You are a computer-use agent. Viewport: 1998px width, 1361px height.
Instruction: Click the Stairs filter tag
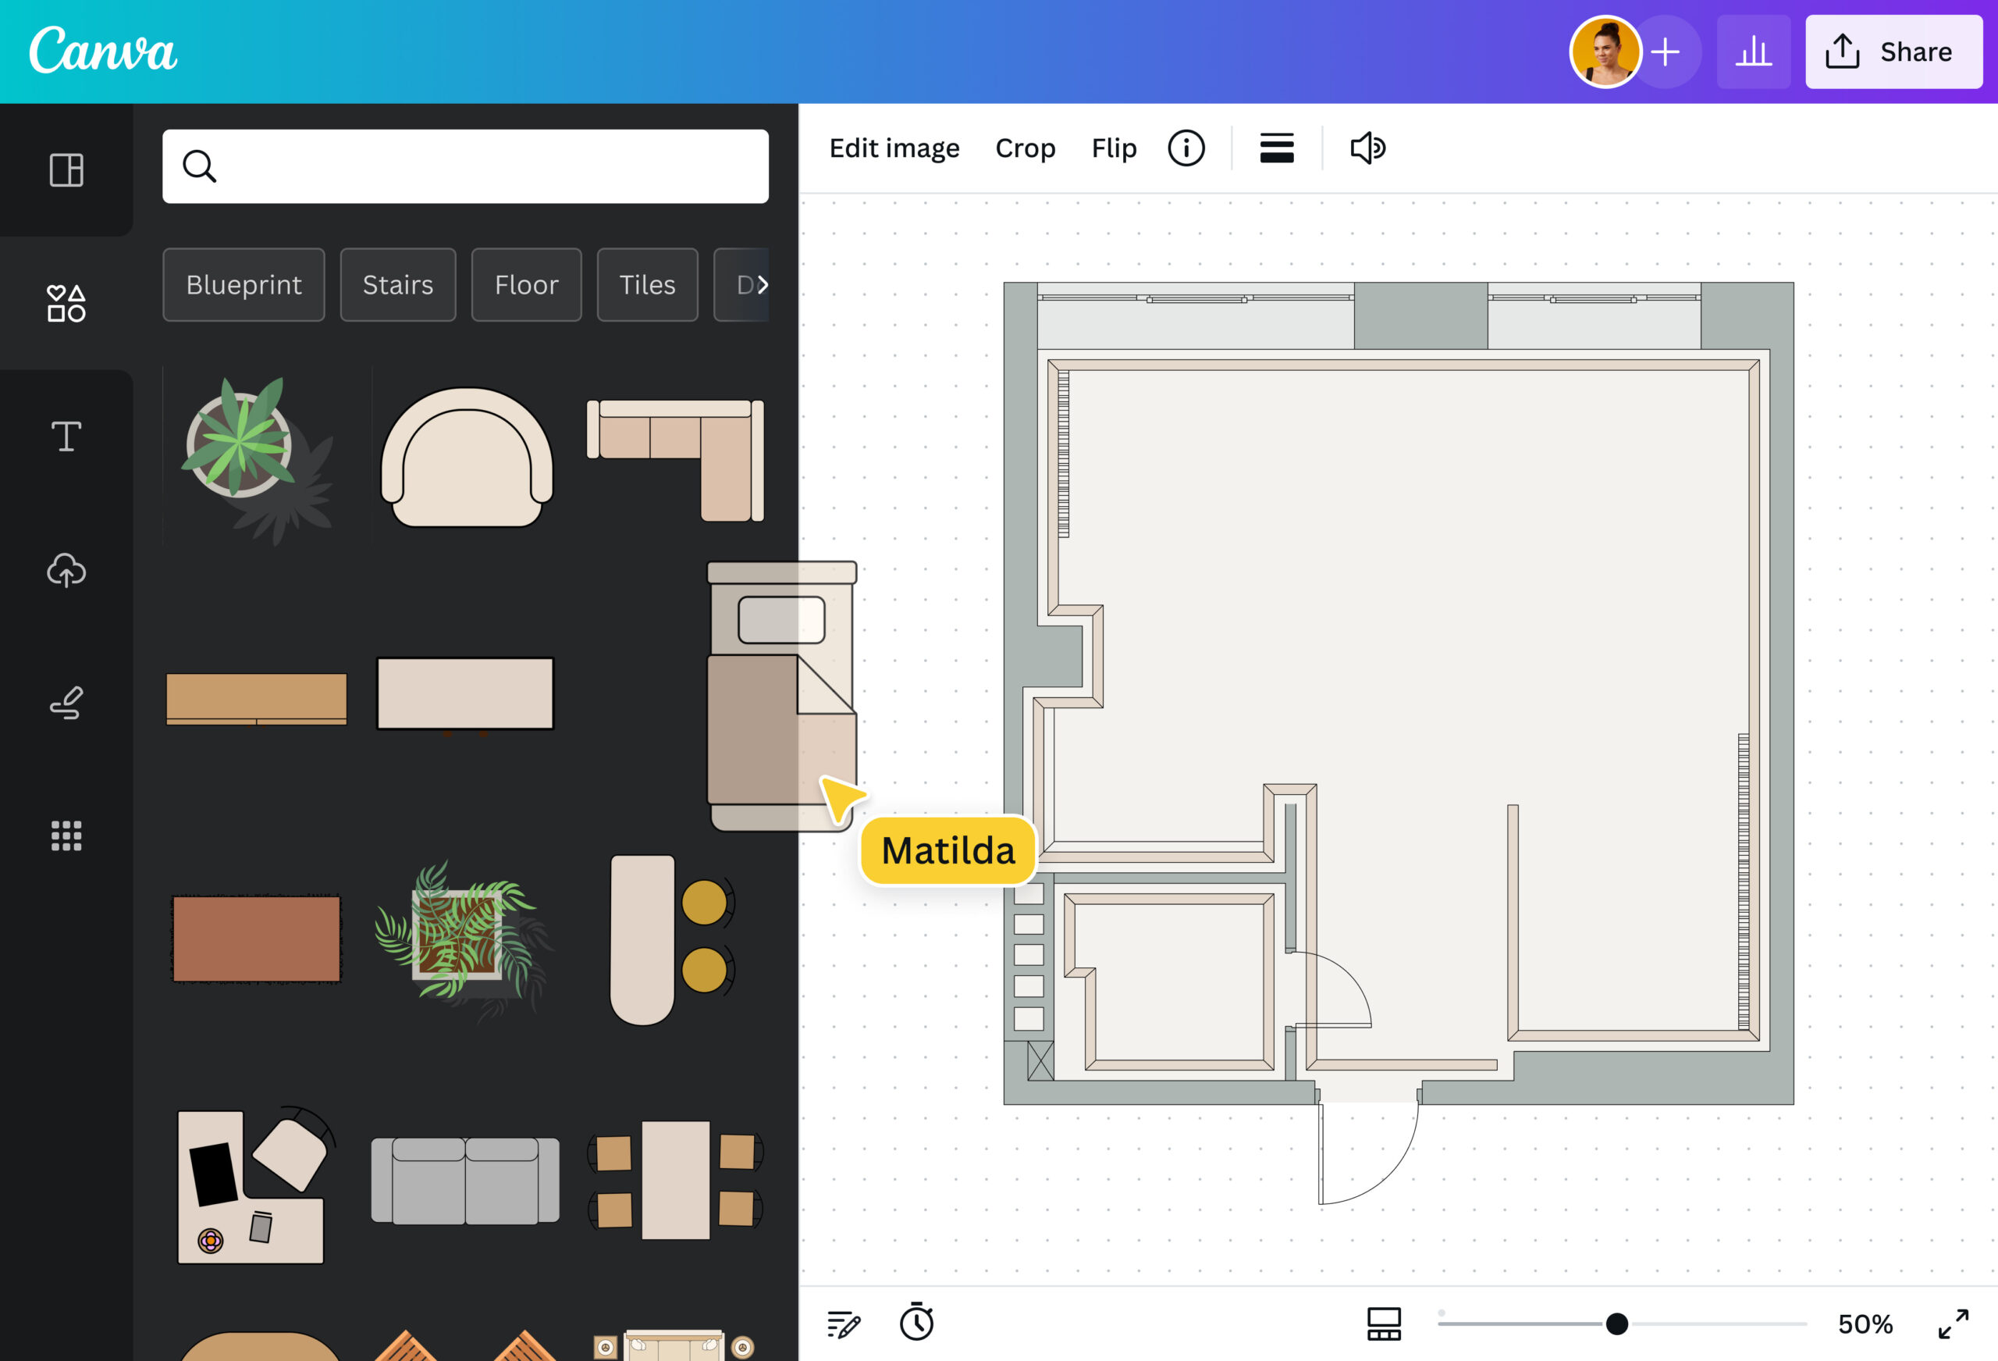tap(398, 284)
